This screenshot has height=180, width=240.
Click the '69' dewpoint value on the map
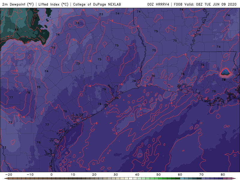click(35, 18)
